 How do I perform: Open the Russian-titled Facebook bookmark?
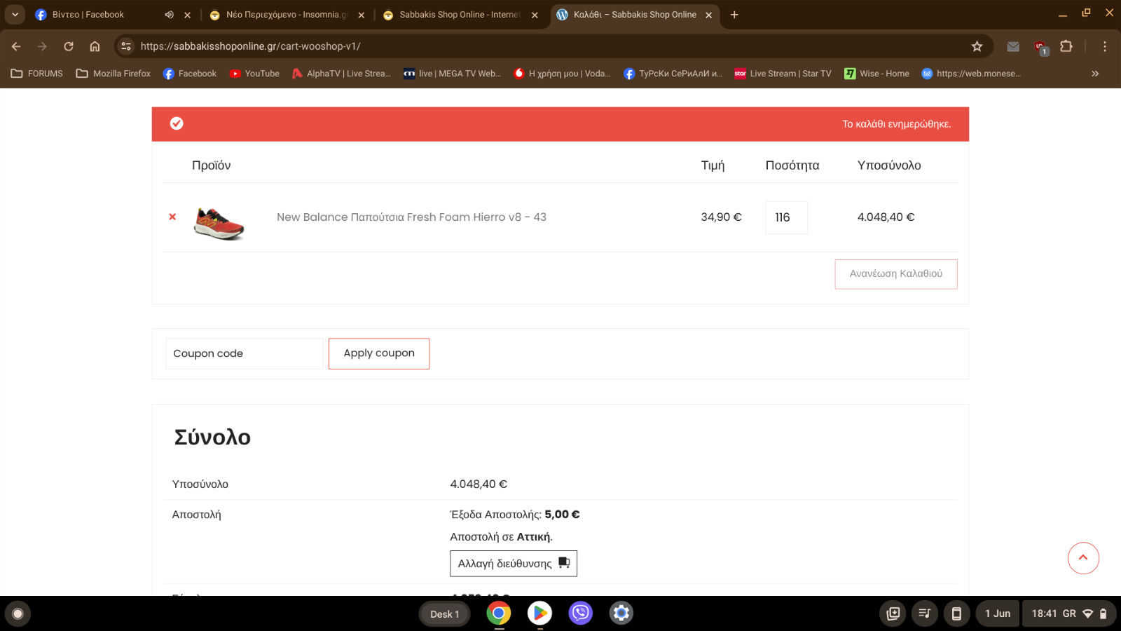click(x=673, y=74)
